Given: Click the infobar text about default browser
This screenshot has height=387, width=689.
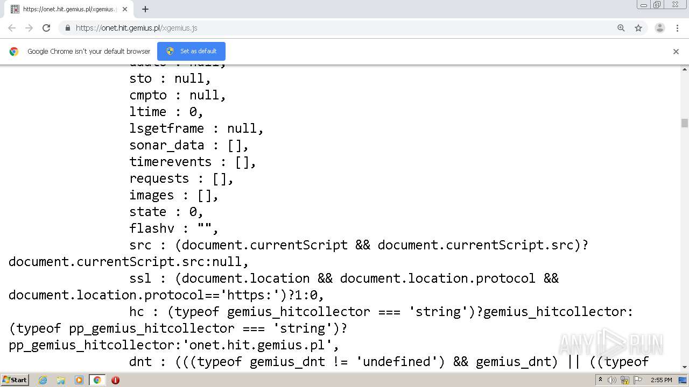Looking at the screenshot, I should coord(89,52).
